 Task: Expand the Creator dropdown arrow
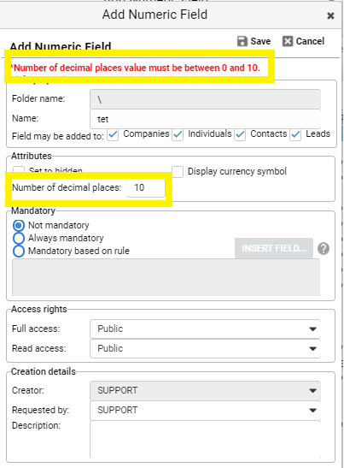point(312,391)
